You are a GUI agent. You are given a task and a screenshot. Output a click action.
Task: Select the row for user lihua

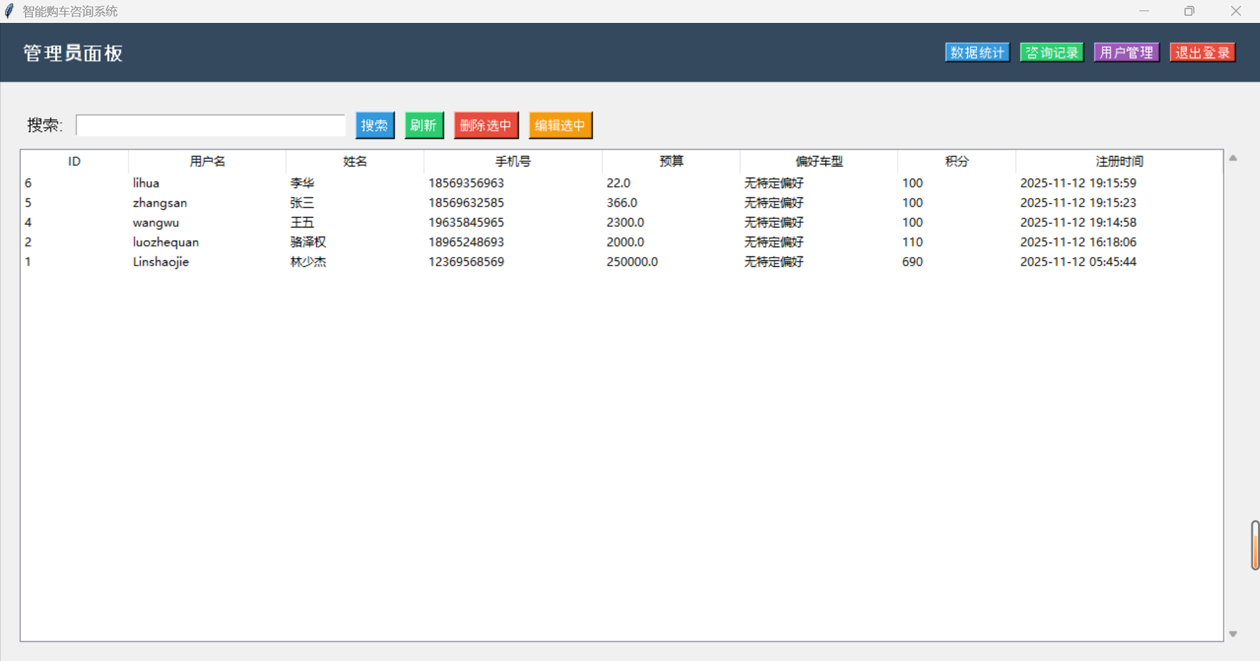[x=621, y=183]
